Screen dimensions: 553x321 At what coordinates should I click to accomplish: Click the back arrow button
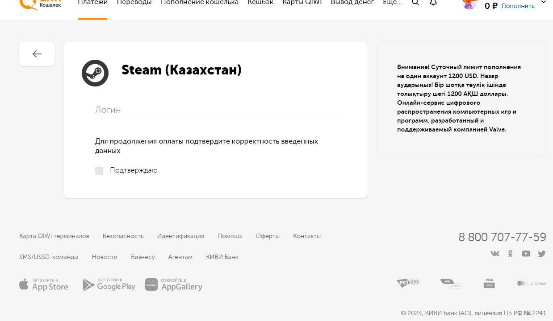(37, 54)
